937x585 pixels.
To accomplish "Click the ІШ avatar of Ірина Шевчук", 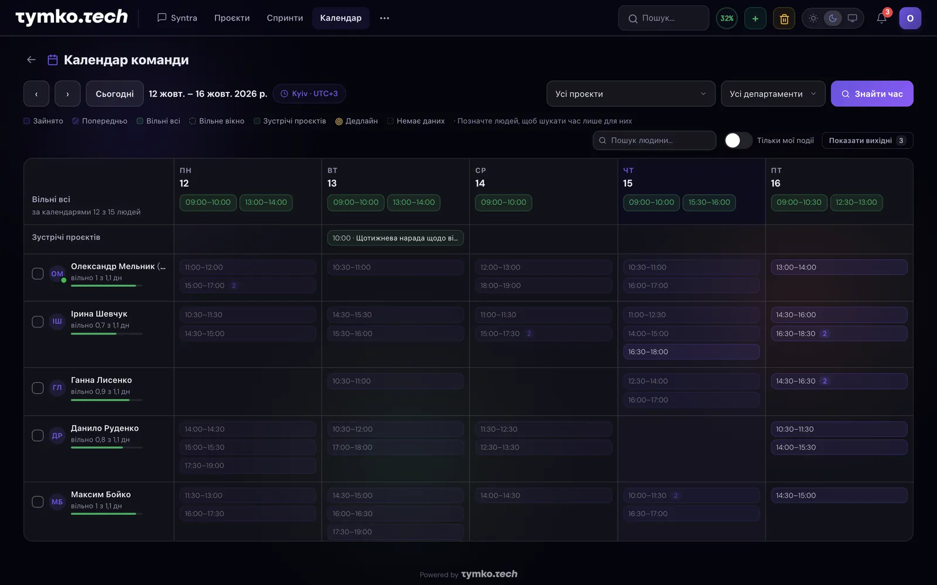I will click(57, 321).
